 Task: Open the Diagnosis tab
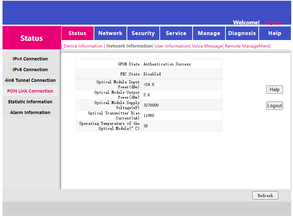coord(242,33)
